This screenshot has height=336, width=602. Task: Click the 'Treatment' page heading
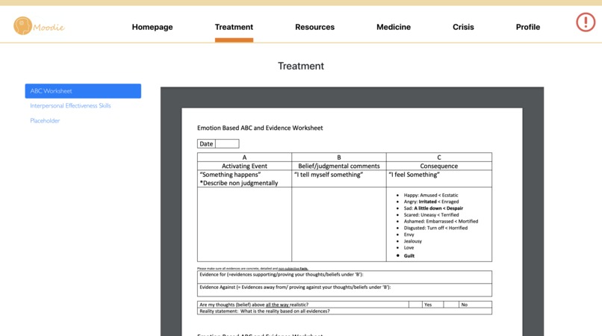pyautogui.click(x=301, y=66)
